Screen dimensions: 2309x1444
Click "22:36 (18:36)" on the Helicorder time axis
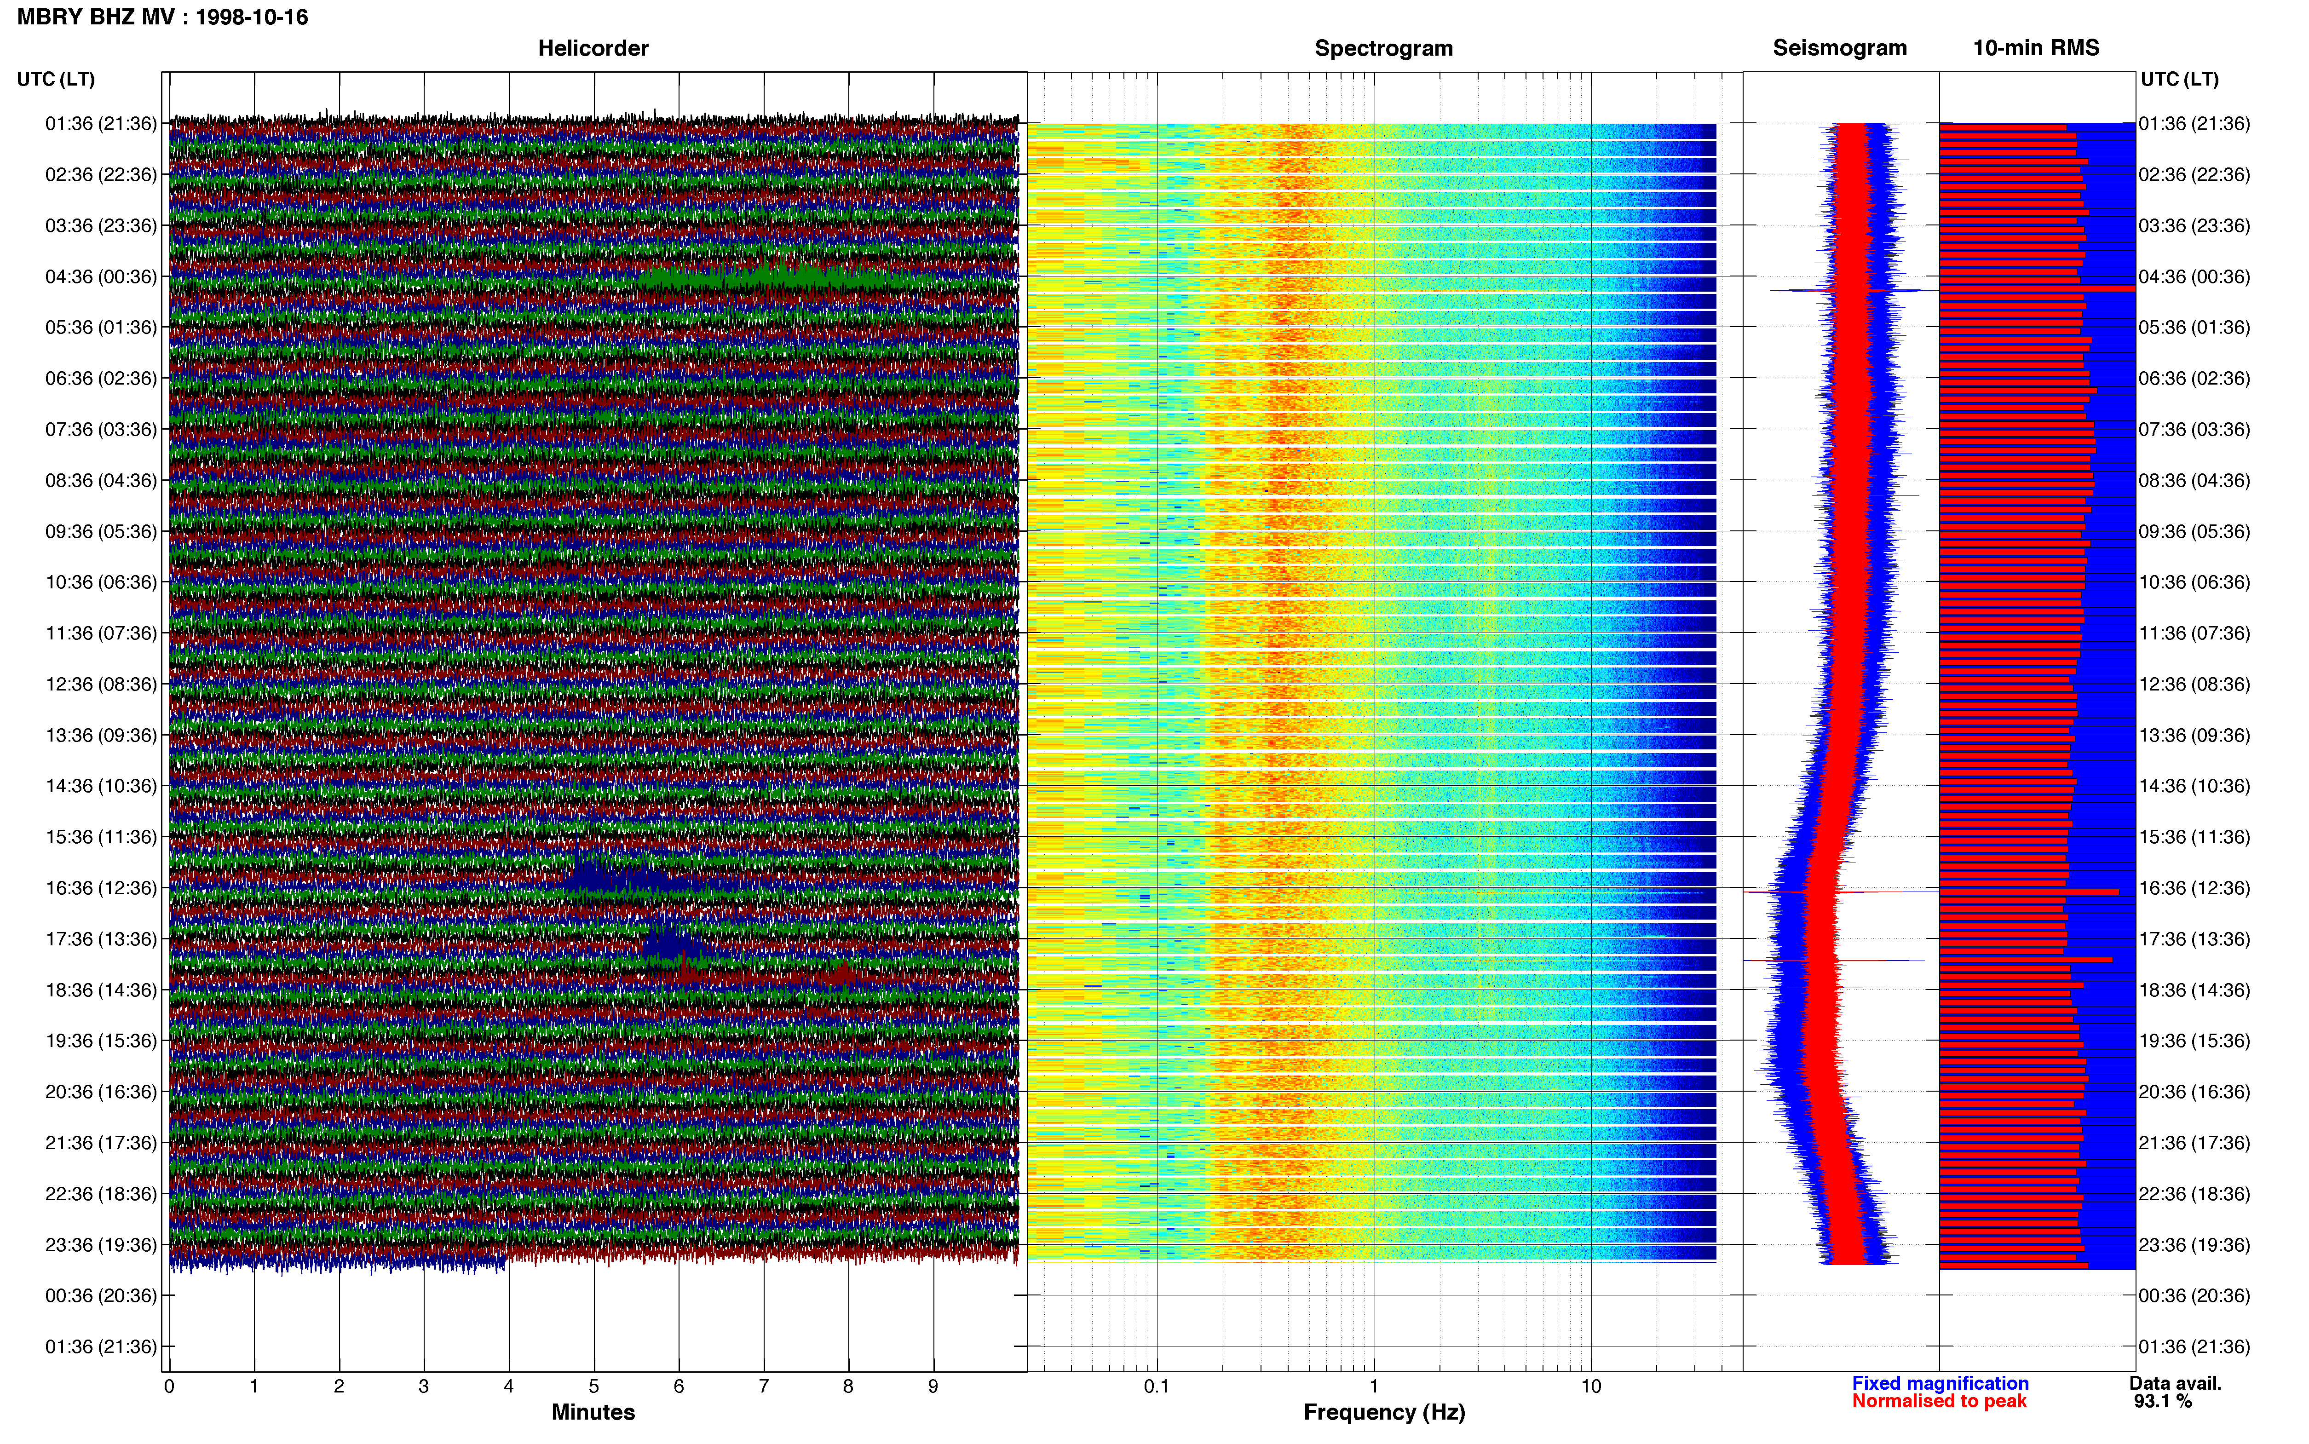click(100, 1194)
